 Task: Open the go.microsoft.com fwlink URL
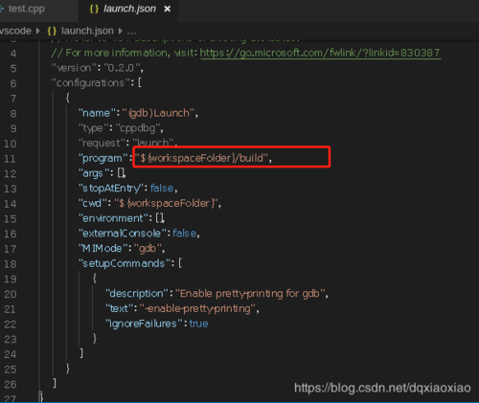[320, 53]
